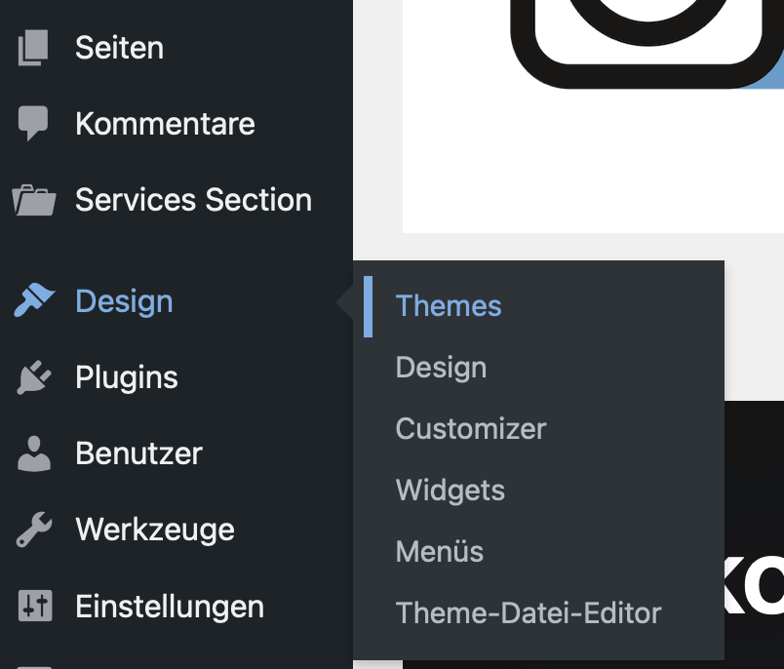Click the Seiten pages icon
784x669 pixels.
click(33, 48)
